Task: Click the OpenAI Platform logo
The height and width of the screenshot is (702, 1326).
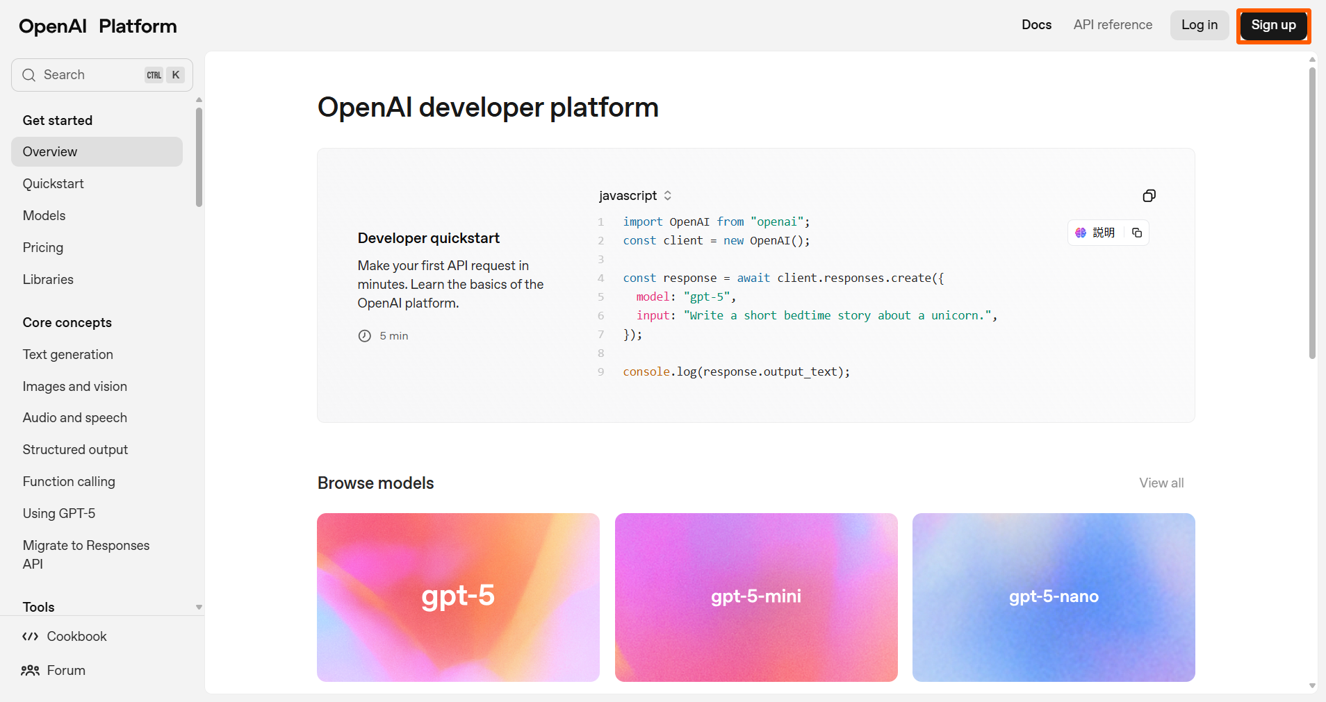Action: pos(98,26)
